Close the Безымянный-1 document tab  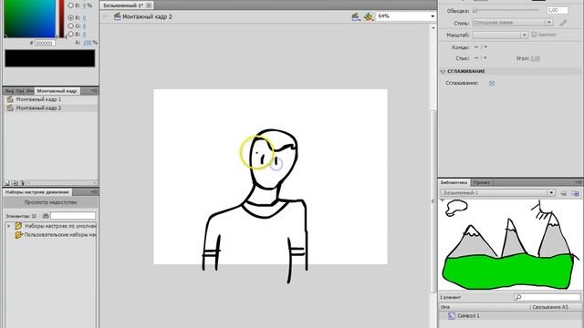[149, 5]
